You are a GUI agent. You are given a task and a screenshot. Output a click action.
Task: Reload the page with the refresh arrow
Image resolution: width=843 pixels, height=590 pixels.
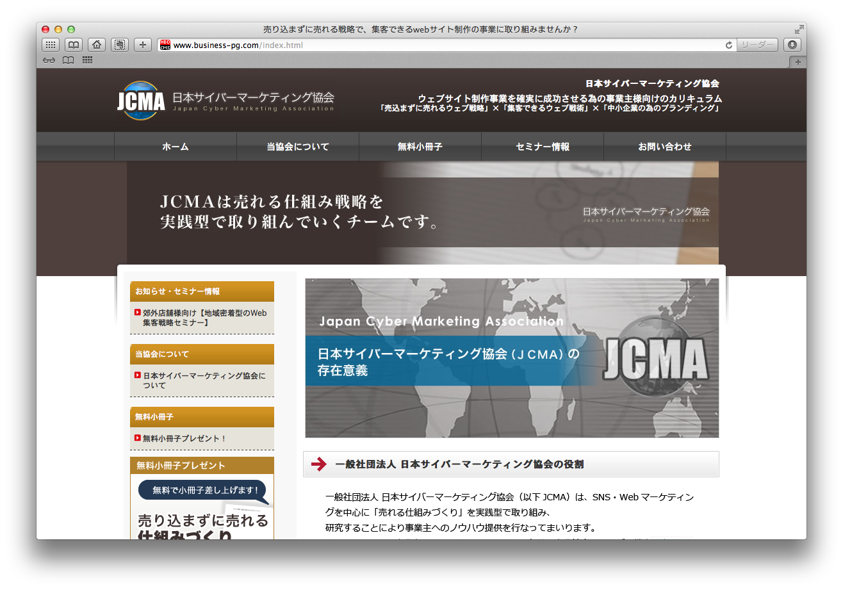pyautogui.click(x=728, y=45)
